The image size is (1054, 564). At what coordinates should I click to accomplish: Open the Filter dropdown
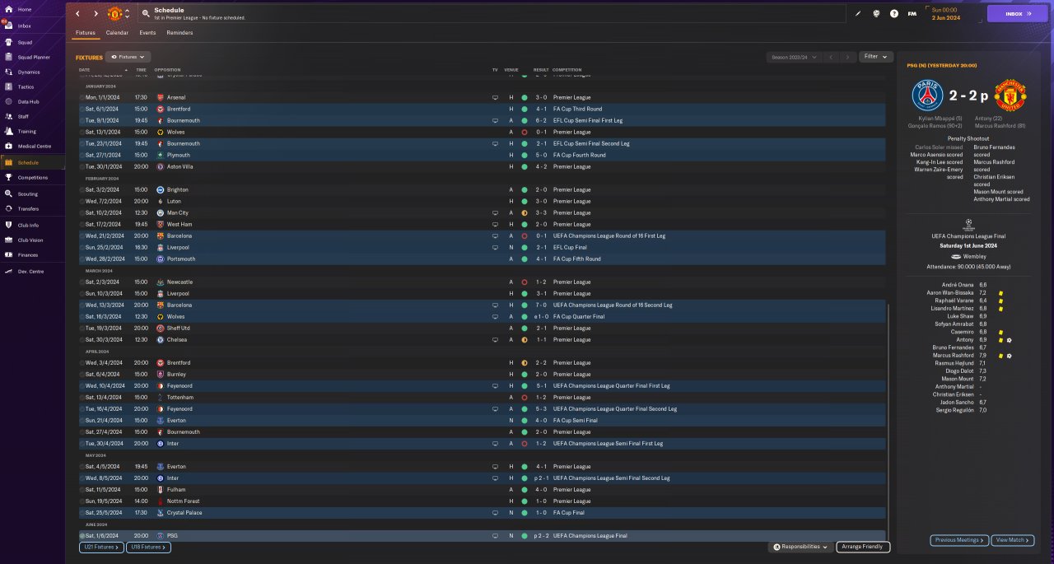coord(875,57)
